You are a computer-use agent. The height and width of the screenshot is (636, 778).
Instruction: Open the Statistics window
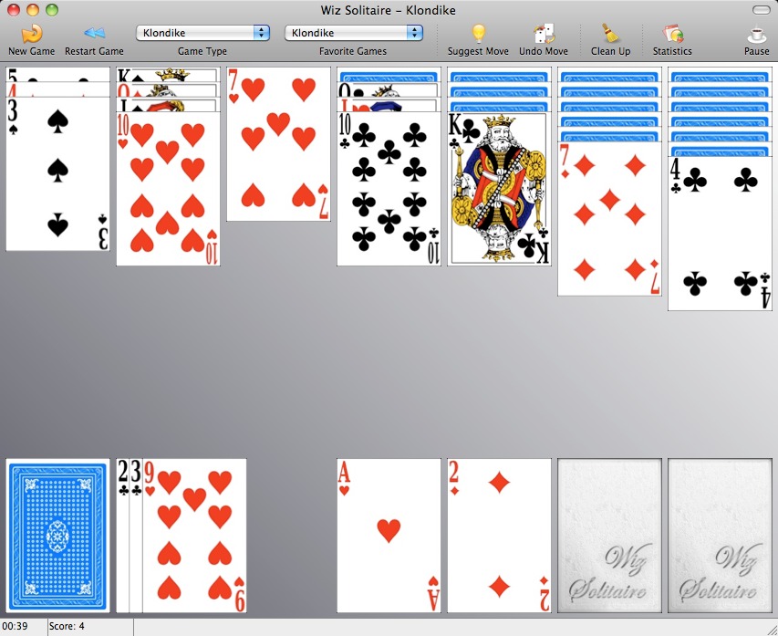[x=672, y=35]
